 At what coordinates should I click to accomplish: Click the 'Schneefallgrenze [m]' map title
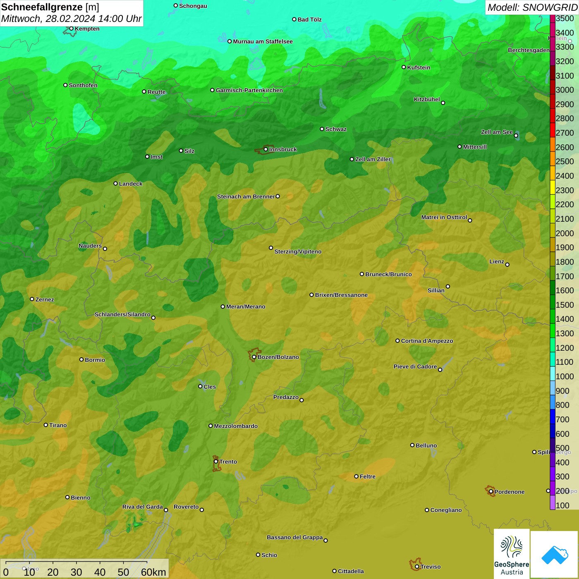coord(50,7)
